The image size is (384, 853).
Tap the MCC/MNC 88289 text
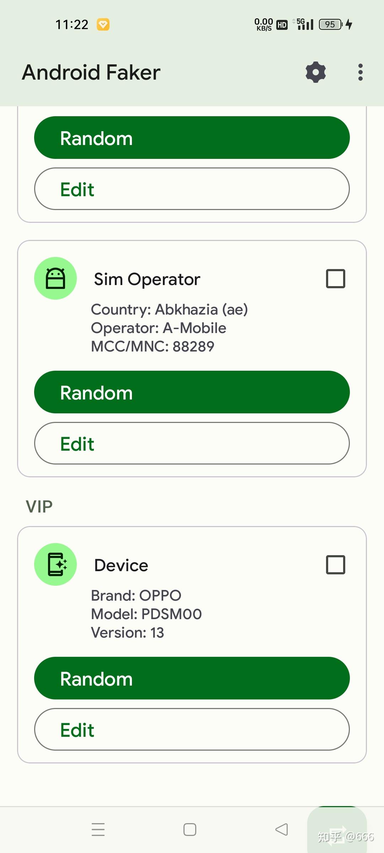coord(153,347)
